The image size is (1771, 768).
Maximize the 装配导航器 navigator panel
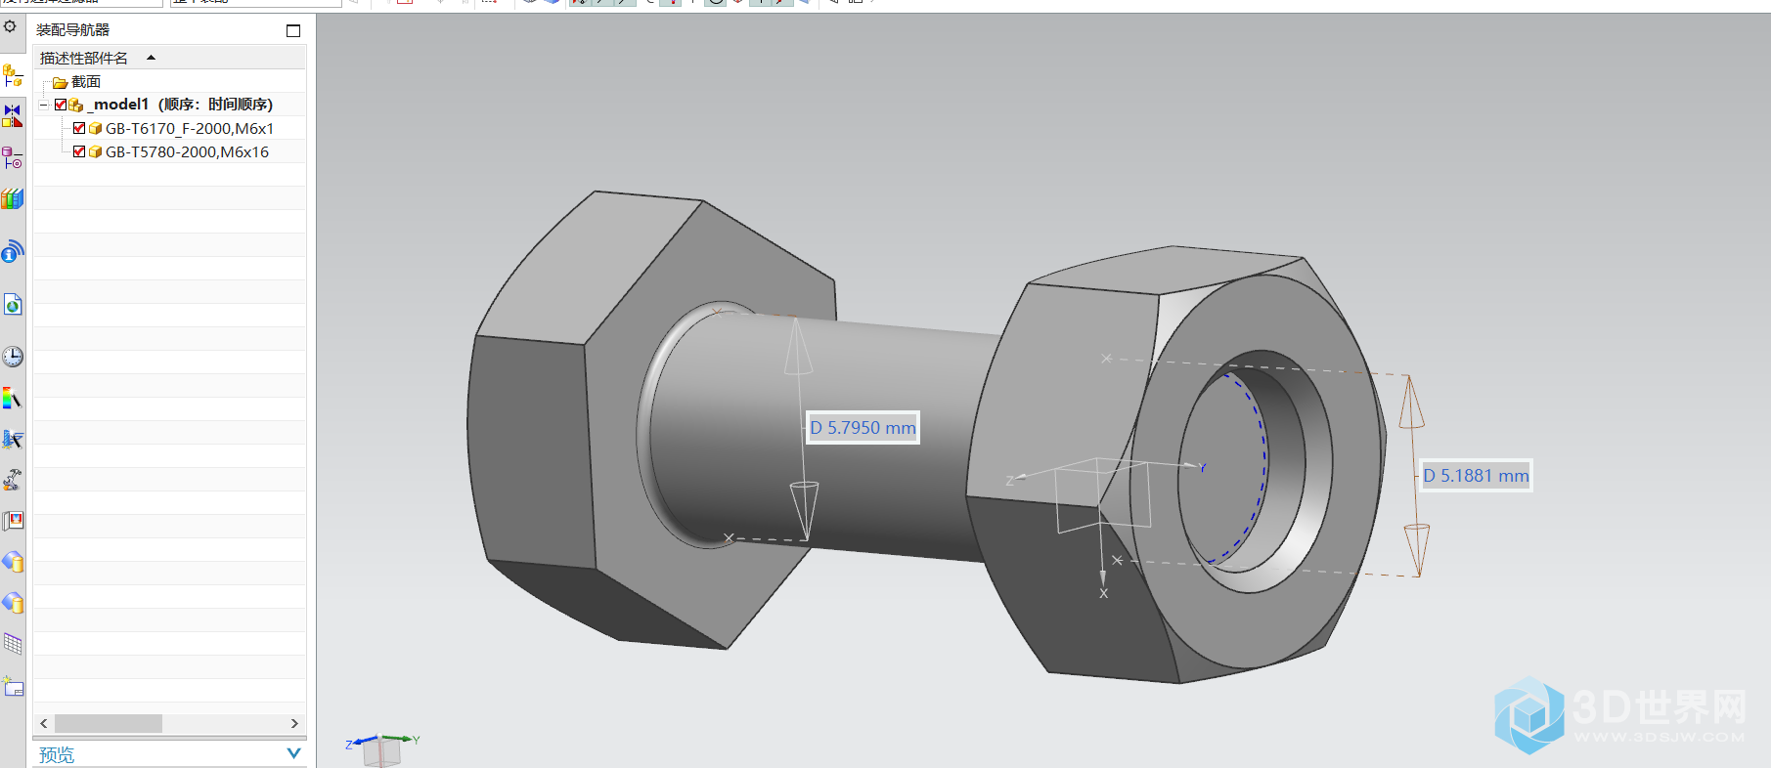tap(293, 30)
